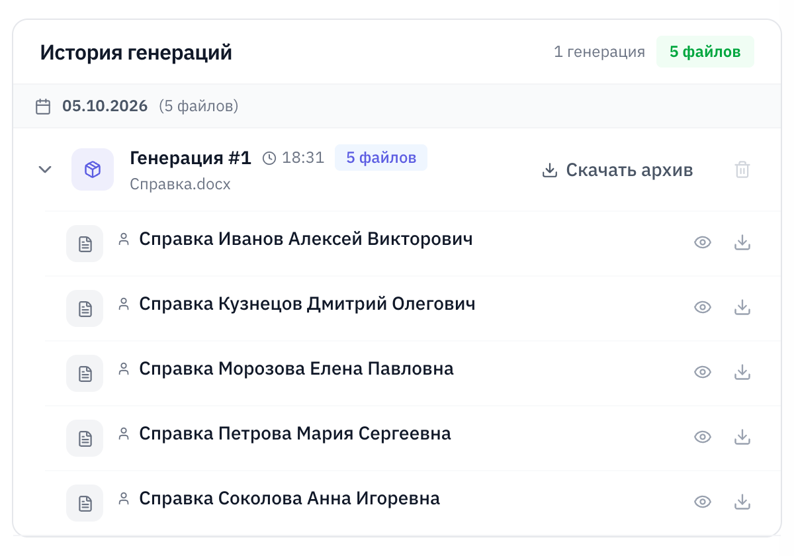The height and width of the screenshot is (556, 794).
Task: Click the 1 генерация counter text
Action: pyautogui.click(x=599, y=52)
